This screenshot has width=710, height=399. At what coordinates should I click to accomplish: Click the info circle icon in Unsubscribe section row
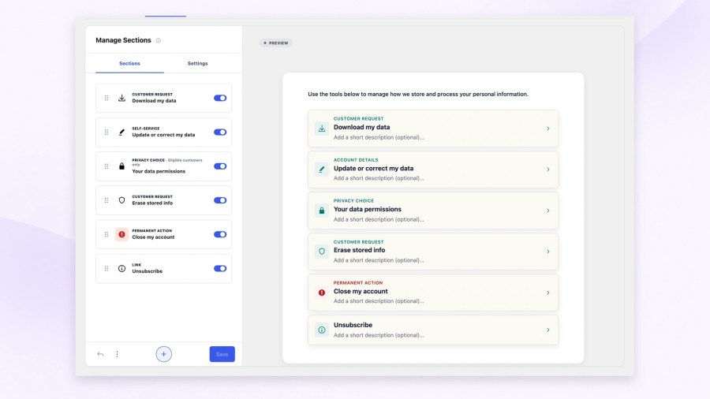[121, 268]
